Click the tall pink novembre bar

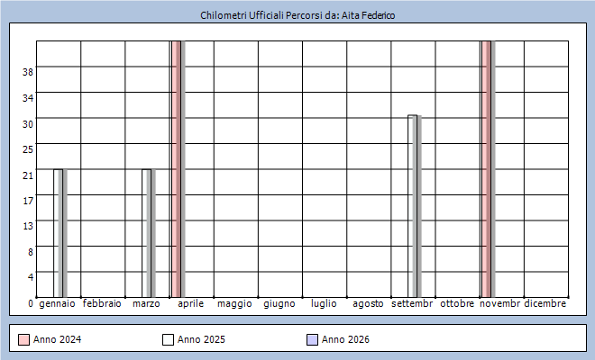pyautogui.click(x=486, y=169)
